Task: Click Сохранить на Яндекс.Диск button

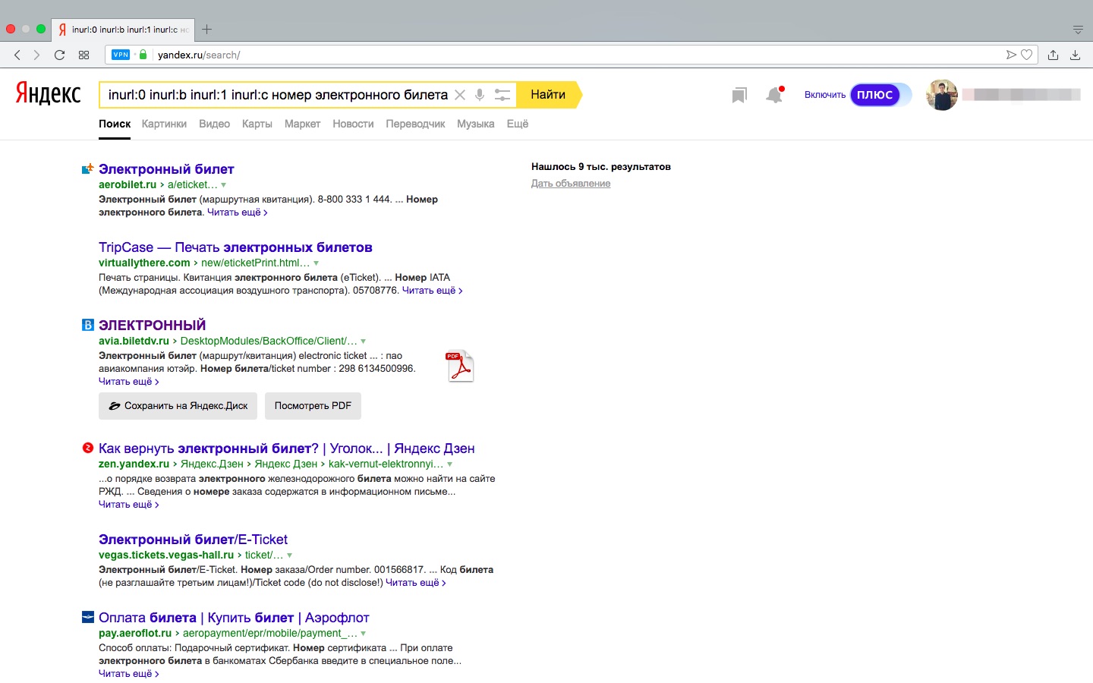Action: point(178,406)
